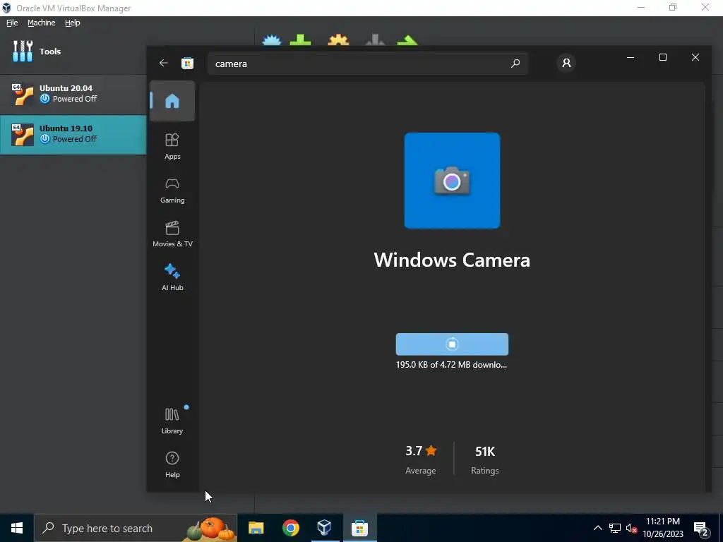Click VirtualBox Start green arrow icon
The image size is (723, 542).
click(x=407, y=40)
